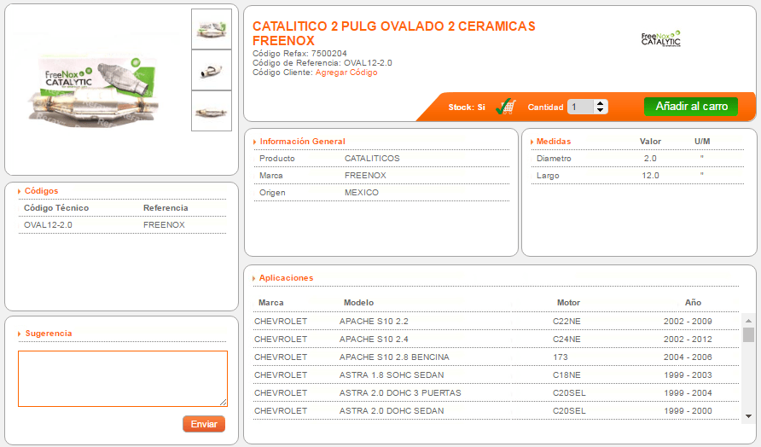Click the Medidas section header

click(554, 142)
